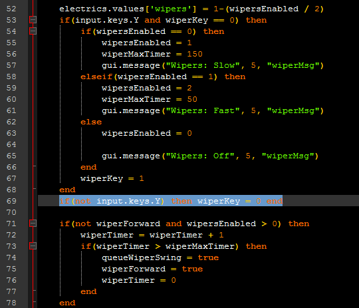Click line number 70 in the margin
359x308 pixels.
(11, 212)
